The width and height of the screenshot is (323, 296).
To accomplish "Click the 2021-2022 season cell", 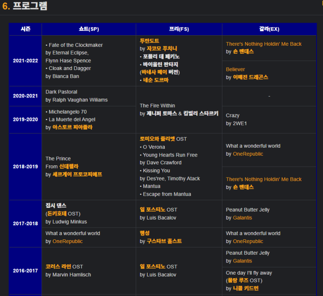I will 25,61.
